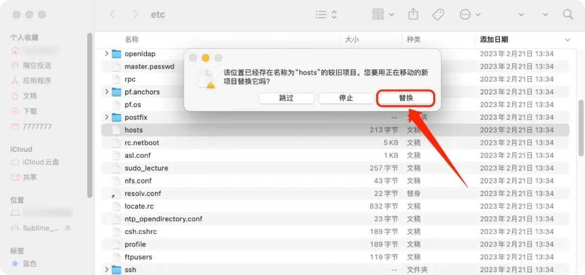Open 下载 in the sidebar

coord(30,111)
